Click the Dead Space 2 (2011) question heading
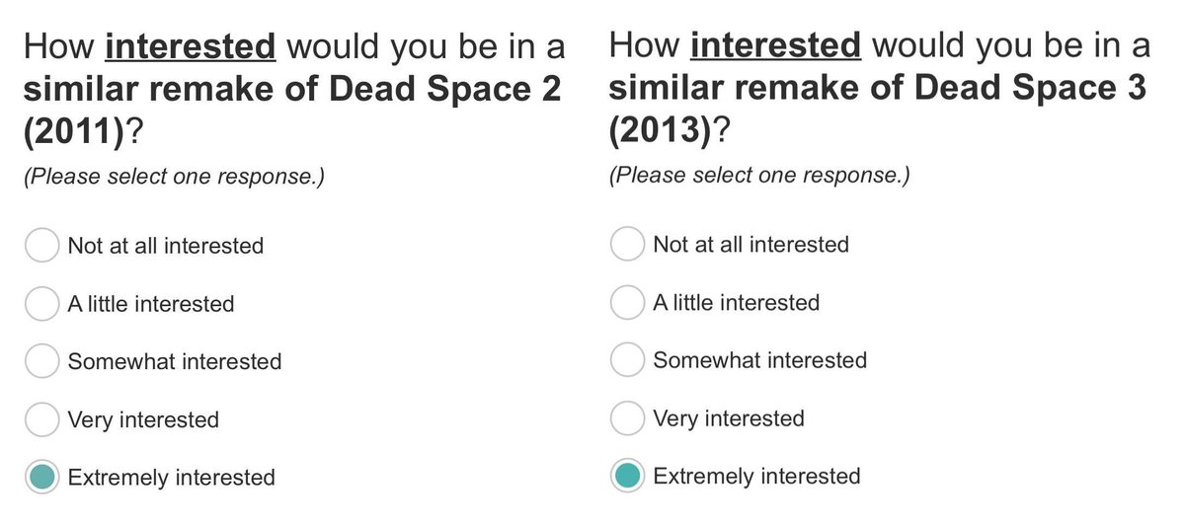Image resolution: width=1185 pixels, height=528 pixels. (291, 89)
